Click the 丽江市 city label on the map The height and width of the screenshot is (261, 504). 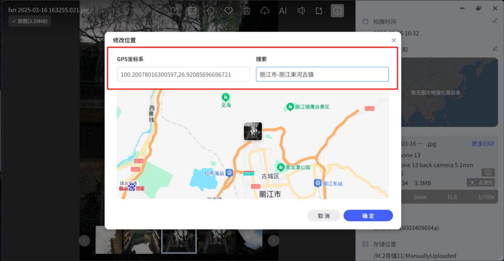[x=270, y=194]
